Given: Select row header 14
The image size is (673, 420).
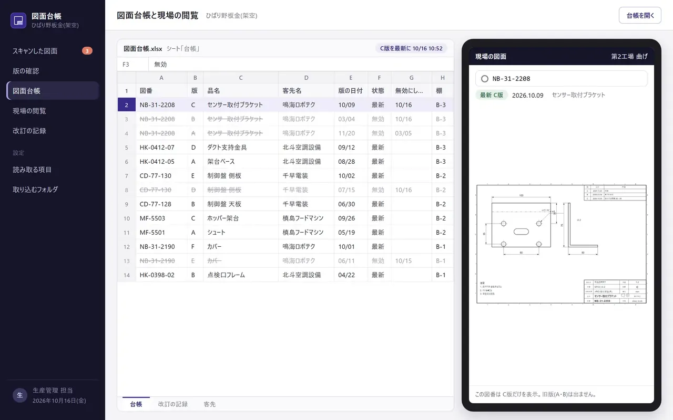Looking at the screenshot, I should tap(126, 275).
